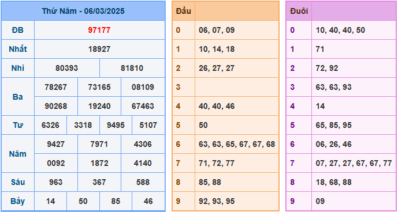Select Đầu row values 10, 14, 18
Viewport: 398px width, 212px height.
click(217, 49)
